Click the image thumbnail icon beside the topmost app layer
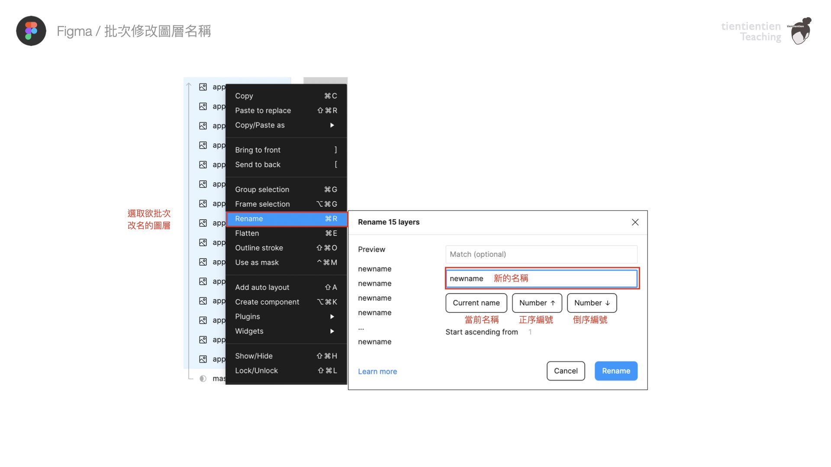This screenshot has height=467, width=831. pos(203,87)
